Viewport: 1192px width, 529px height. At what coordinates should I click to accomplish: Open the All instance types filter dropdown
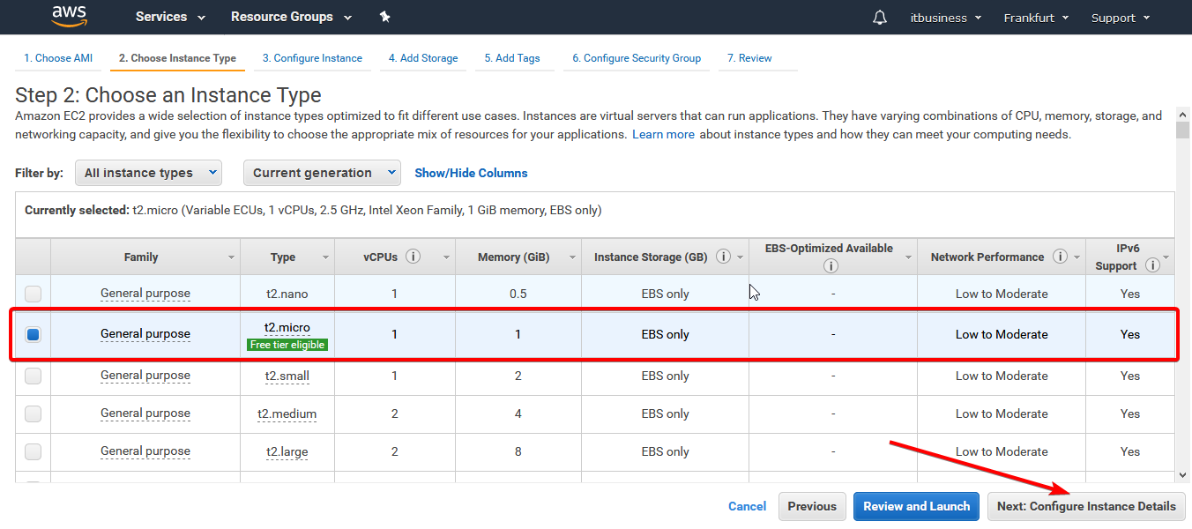pos(148,173)
